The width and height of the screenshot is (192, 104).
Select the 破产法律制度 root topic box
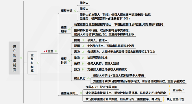click(x=14, y=58)
